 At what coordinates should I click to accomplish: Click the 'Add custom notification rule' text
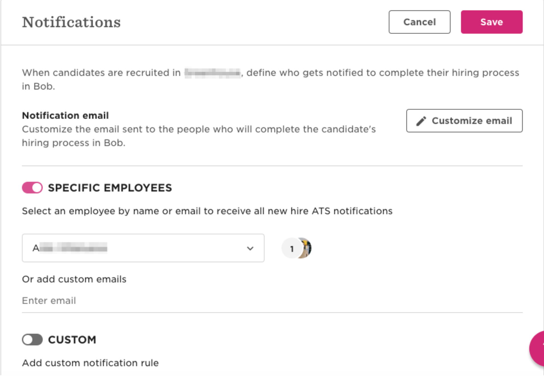90,363
